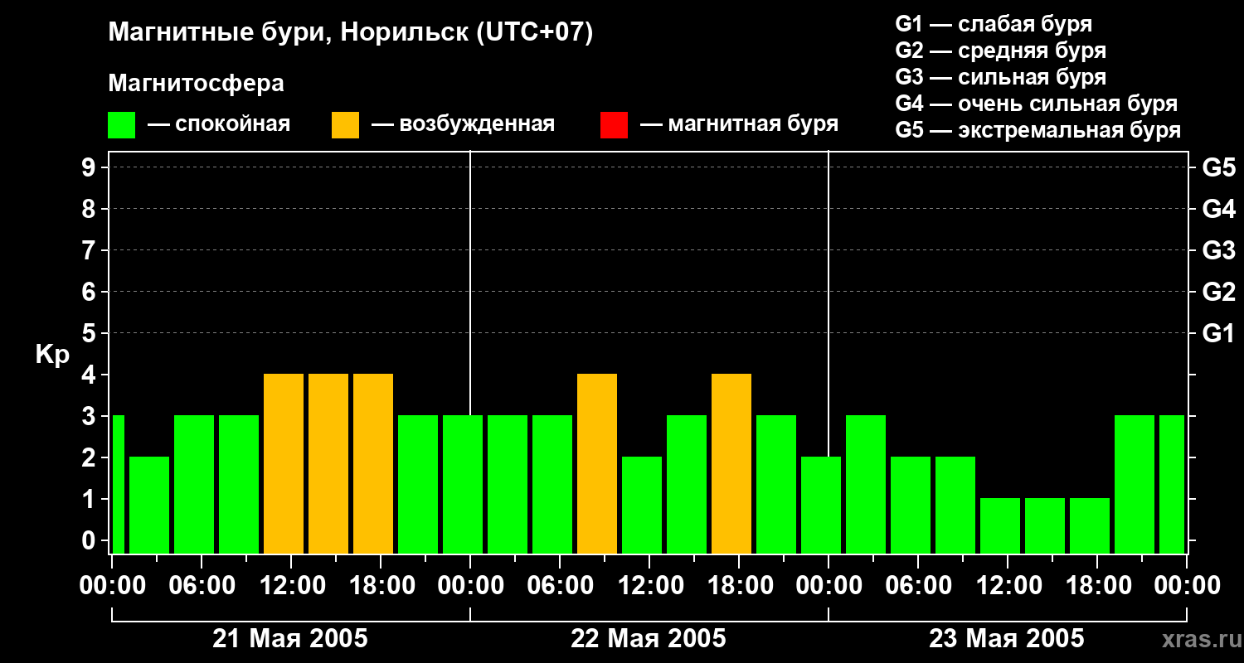Select the chart title 'Магнитные бури, Норильск (UTC+07)'
This screenshot has width=1244, height=663.
point(351,33)
